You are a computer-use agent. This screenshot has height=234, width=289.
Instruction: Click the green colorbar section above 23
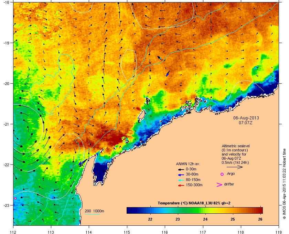(x=178, y=210)
